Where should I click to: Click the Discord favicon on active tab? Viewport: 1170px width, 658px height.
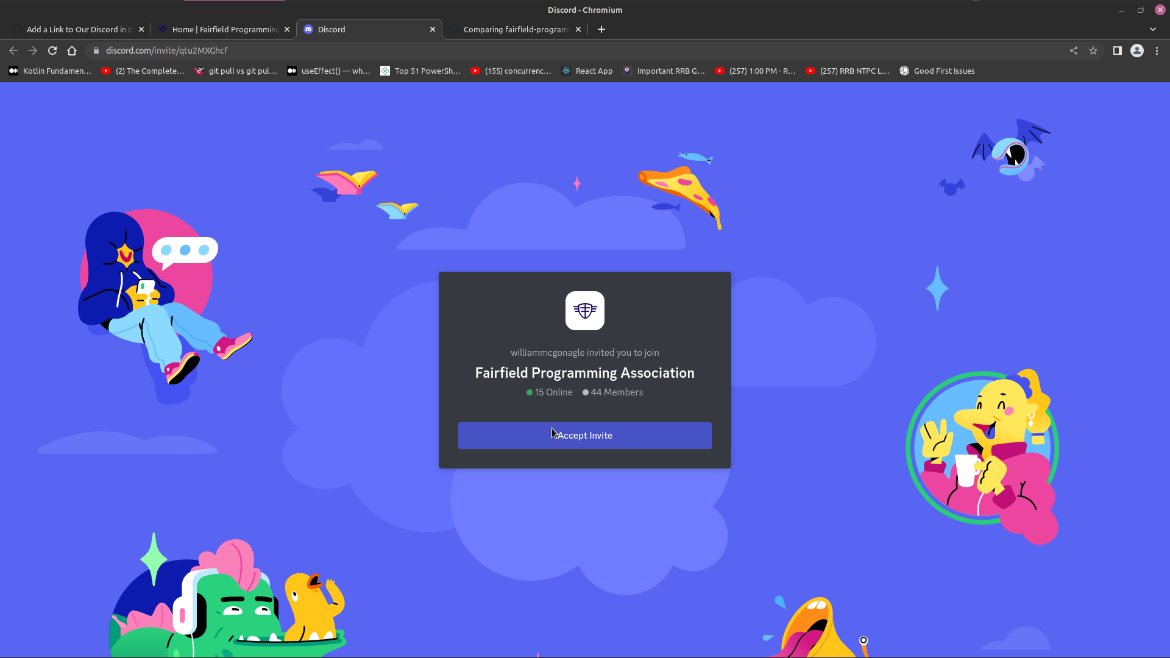click(x=308, y=29)
